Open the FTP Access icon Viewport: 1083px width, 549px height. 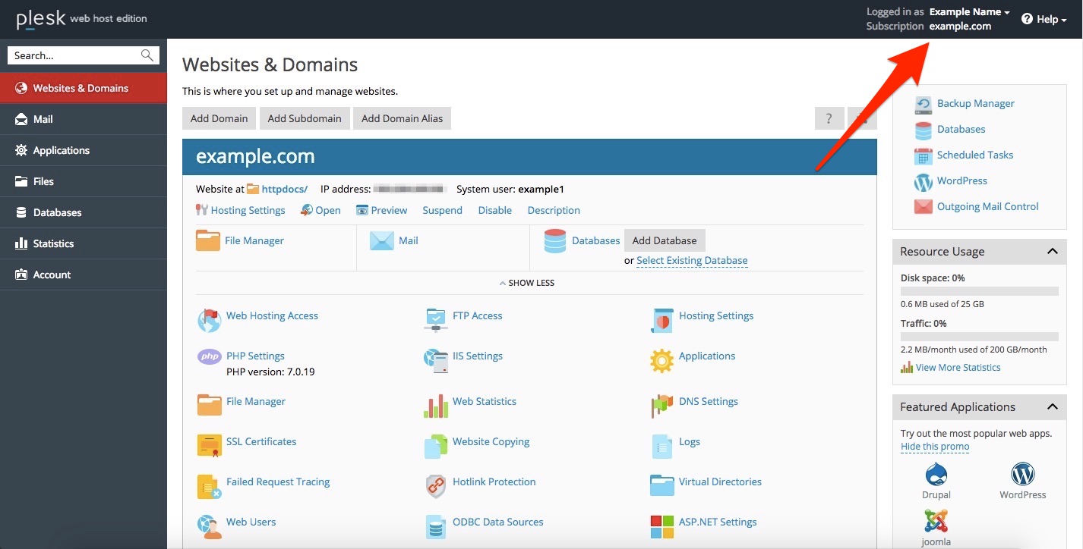click(x=435, y=320)
